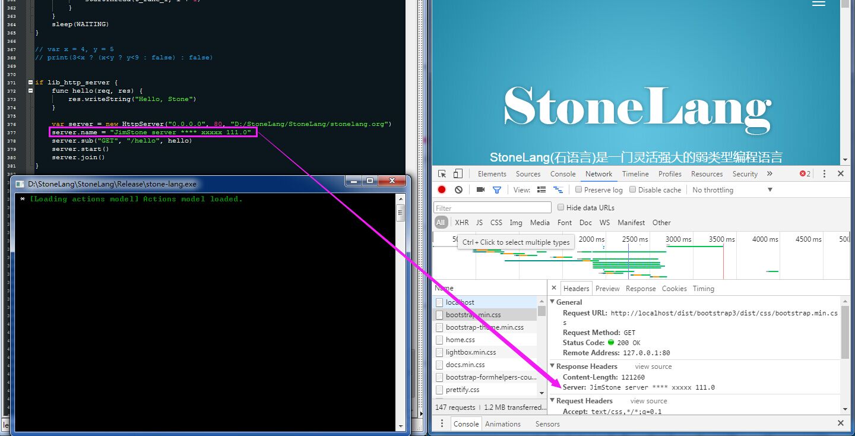The image size is (855, 436).
Task: Filter requests by CSS type
Action: click(x=496, y=223)
